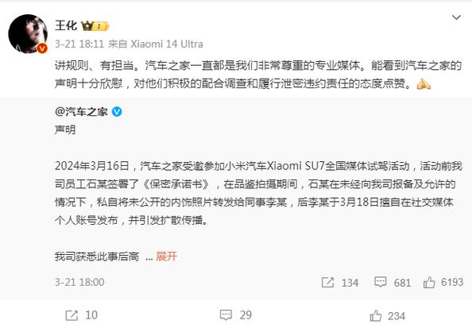Like 王化's post with 234 likes
Image resolution: width=472 pixels, height=328 pixels.
point(376,315)
